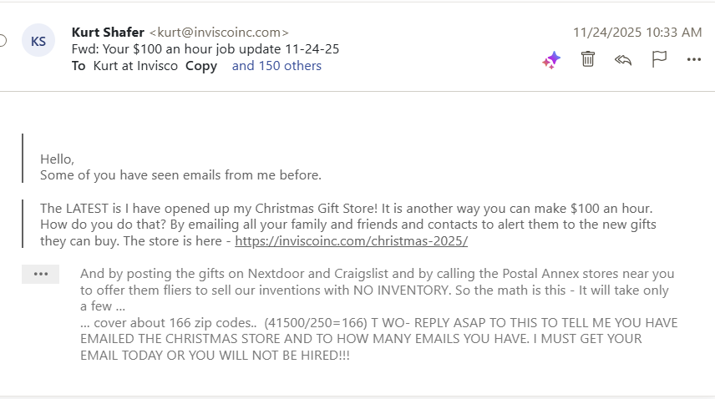Click the Copy label beside recipients
This screenshot has height=399, width=715.
click(201, 66)
